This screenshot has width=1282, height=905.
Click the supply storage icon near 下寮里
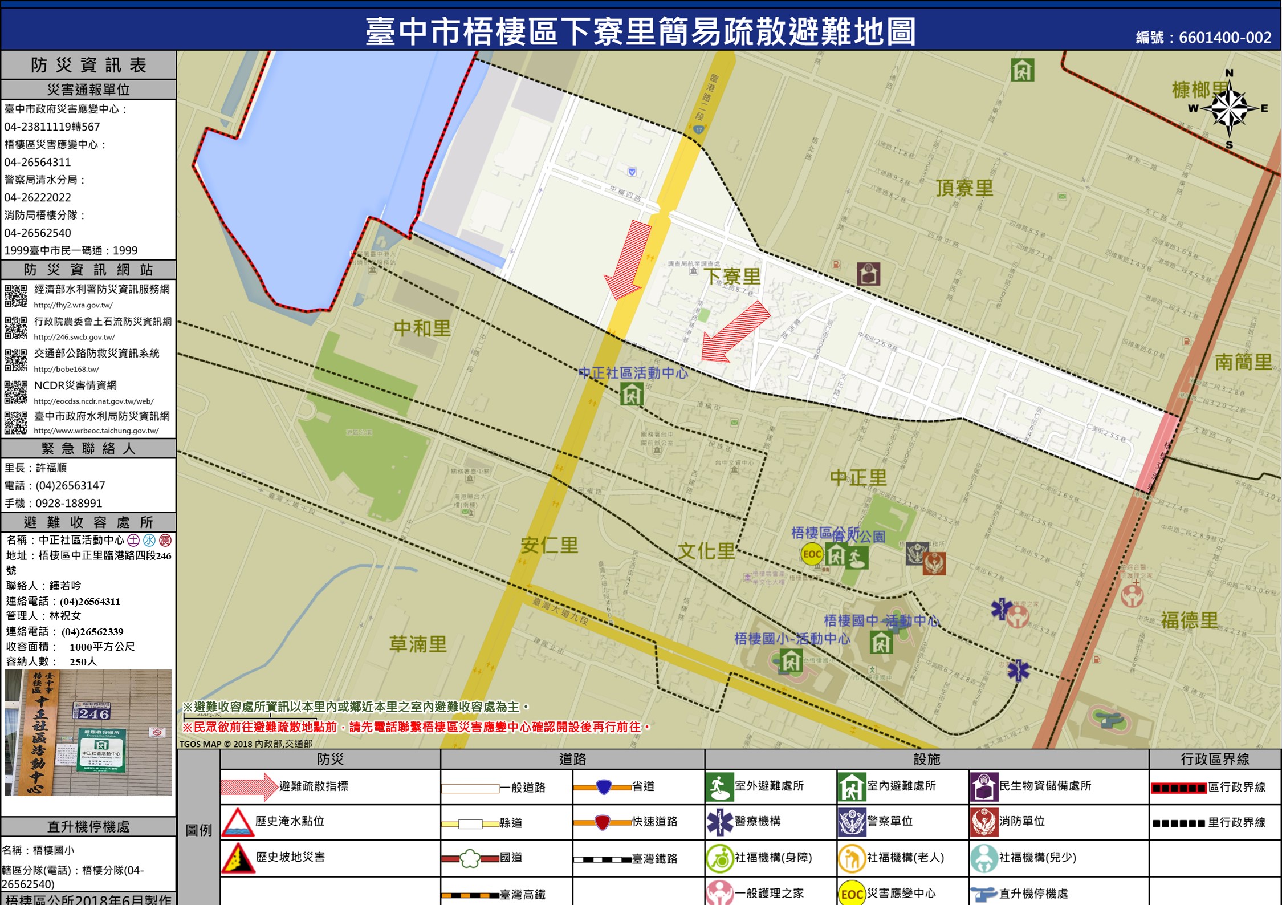(x=869, y=274)
